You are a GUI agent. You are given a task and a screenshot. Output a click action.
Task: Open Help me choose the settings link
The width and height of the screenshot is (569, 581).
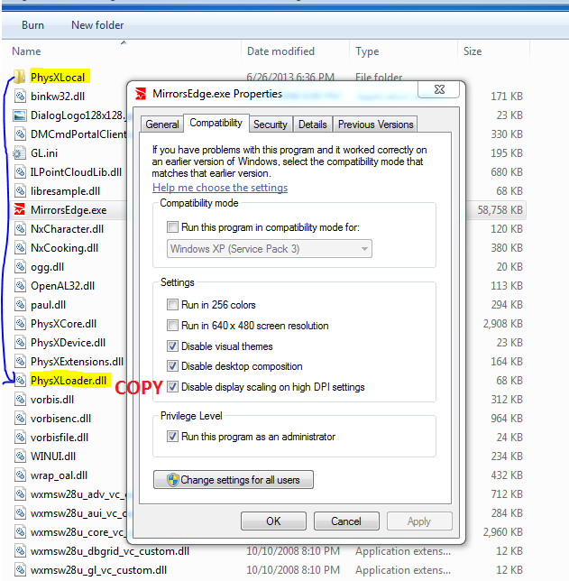pos(220,188)
